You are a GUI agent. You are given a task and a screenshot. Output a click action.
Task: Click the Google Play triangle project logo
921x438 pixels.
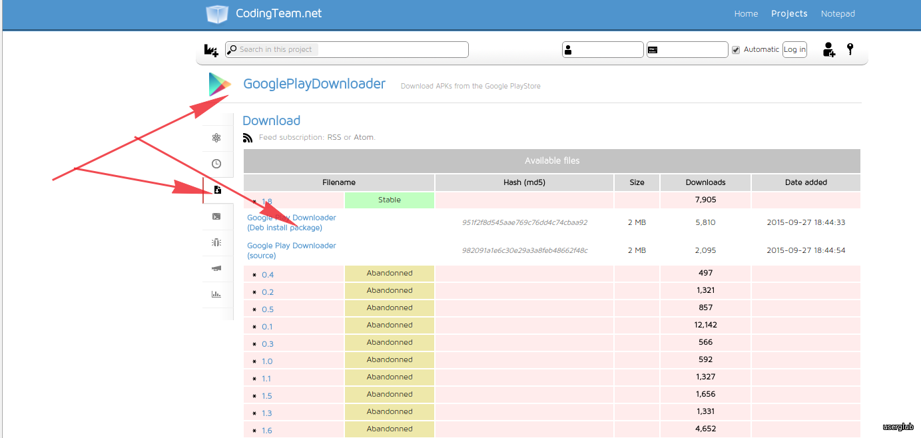coord(220,85)
